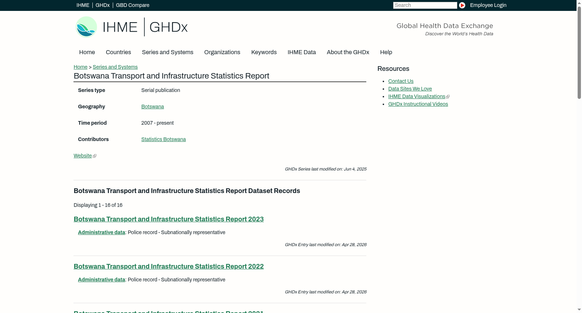Viewport: 582px width, 313px height.
Task: Open the Website link
Action: tap(83, 156)
